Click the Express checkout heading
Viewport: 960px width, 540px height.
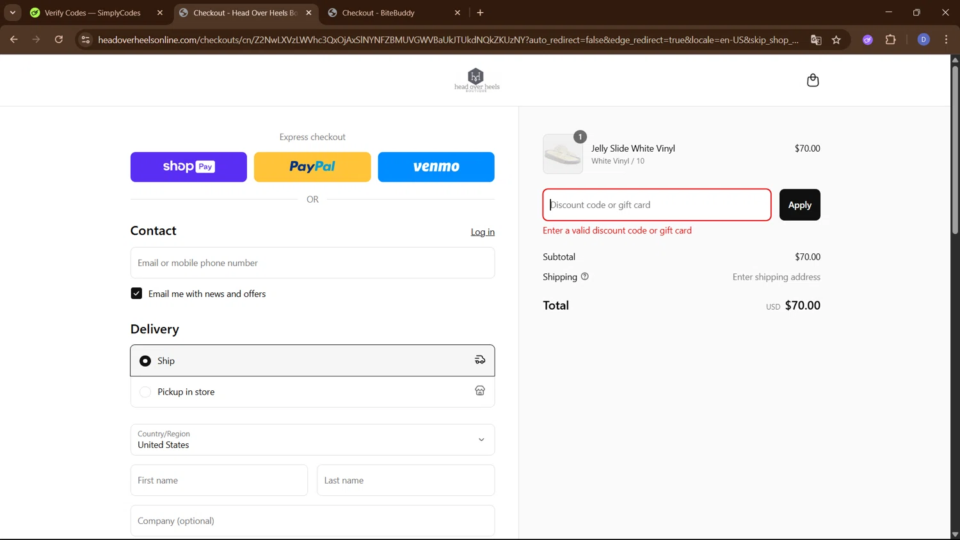tap(312, 137)
